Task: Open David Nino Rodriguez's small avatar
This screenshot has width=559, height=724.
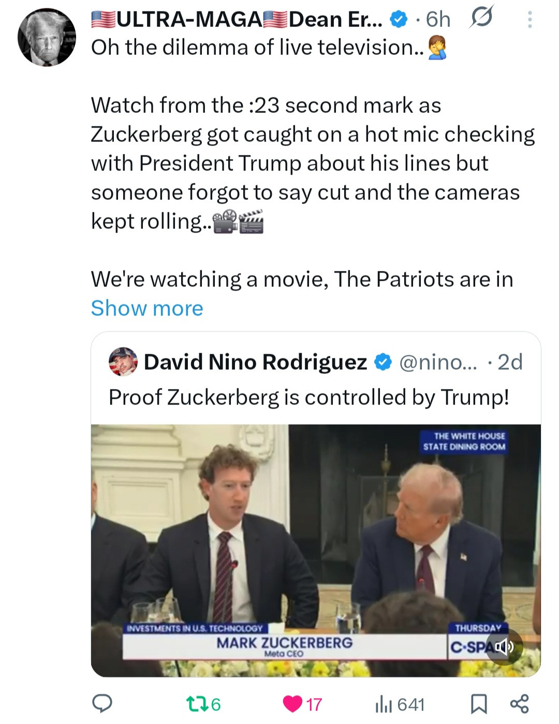Action: [x=123, y=361]
